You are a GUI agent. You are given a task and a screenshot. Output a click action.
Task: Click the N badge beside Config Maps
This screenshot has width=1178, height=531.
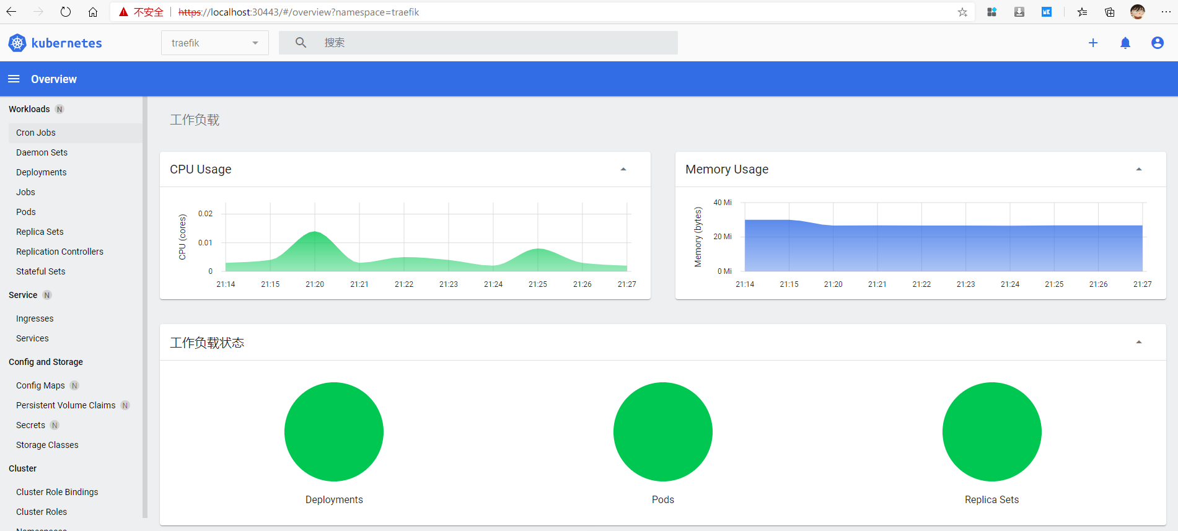(x=74, y=385)
